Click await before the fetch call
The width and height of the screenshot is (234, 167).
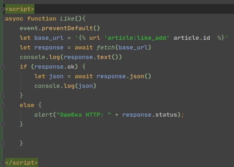84,48
